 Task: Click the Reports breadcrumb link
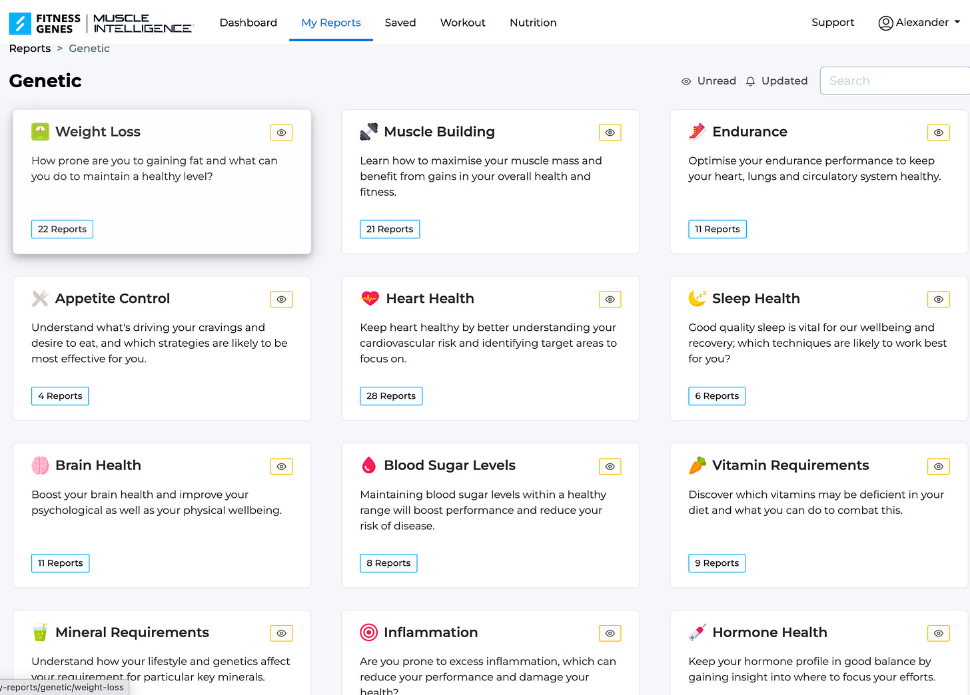click(x=30, y=49)
